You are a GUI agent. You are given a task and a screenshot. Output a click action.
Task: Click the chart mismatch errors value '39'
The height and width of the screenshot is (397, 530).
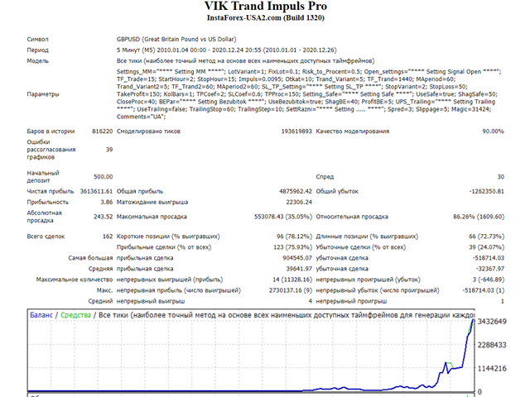coord(109,149)
